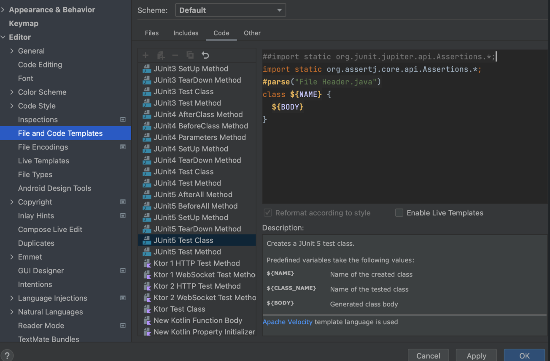This screenshot has width=550, height=361.
Task: Click the create child template icon
Action: point(161,55)
